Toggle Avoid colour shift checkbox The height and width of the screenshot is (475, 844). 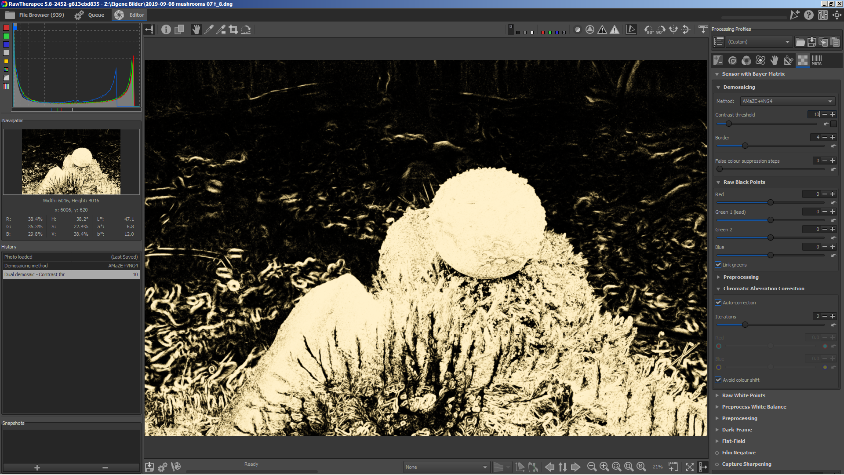[718, 380]
